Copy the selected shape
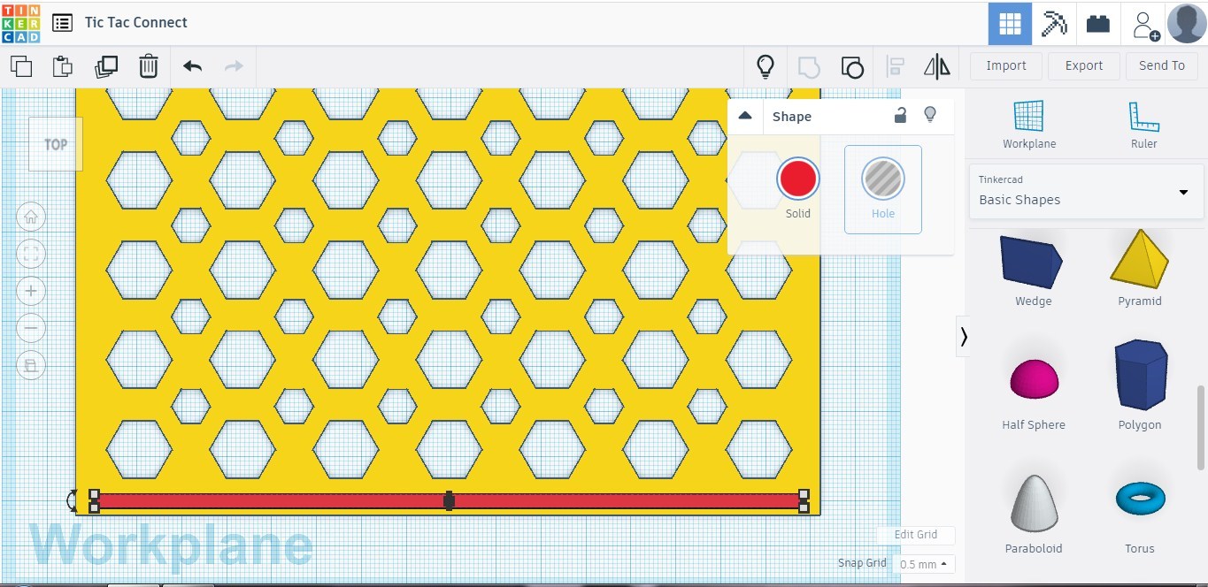The image size is (1208, 587). [x=21, y=66]
